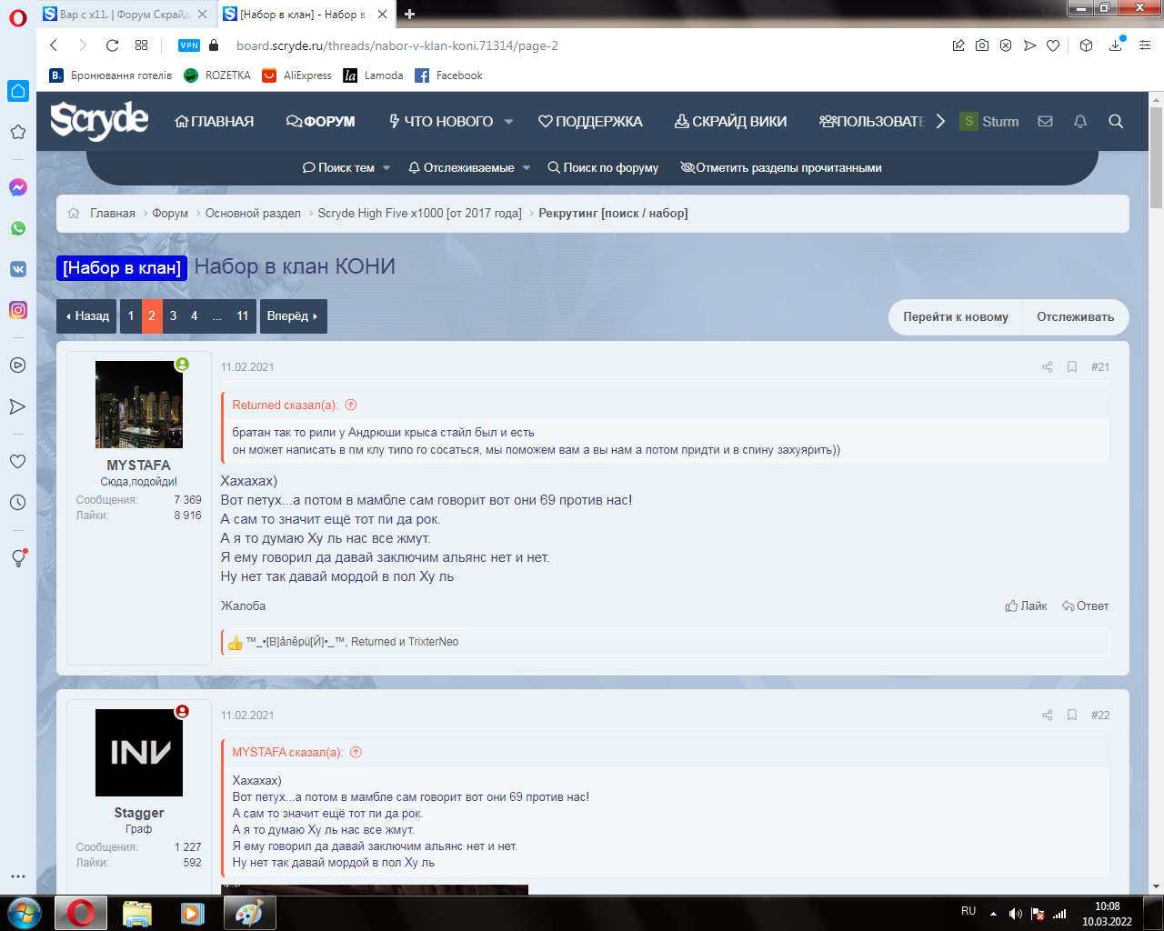
Task: Toggle the VPN badge in address bar
Action: [x=189, y=45]
